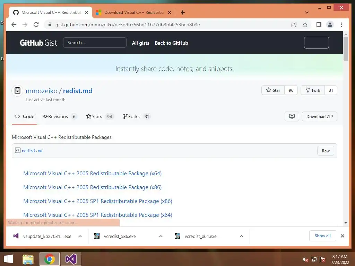View the 31 fork count beside Fork
Screen dimensions: 355x266
coord(331,90)
